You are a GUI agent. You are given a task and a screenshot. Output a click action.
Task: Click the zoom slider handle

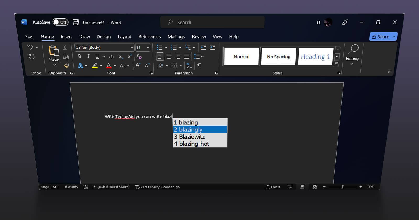coord(342,187)
